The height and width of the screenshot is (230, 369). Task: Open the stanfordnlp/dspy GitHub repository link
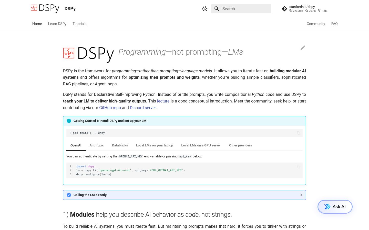tap(304, 9)
